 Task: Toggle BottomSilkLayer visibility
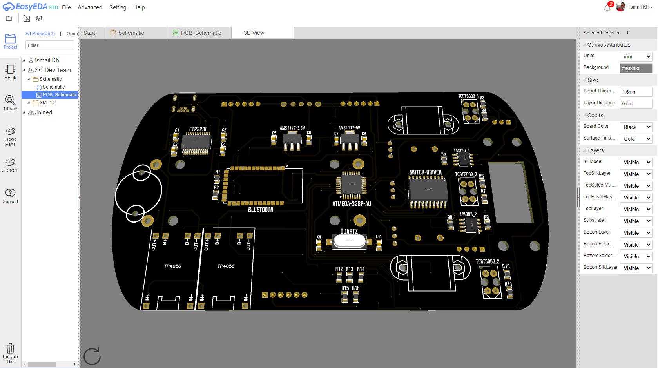(636, 268)
